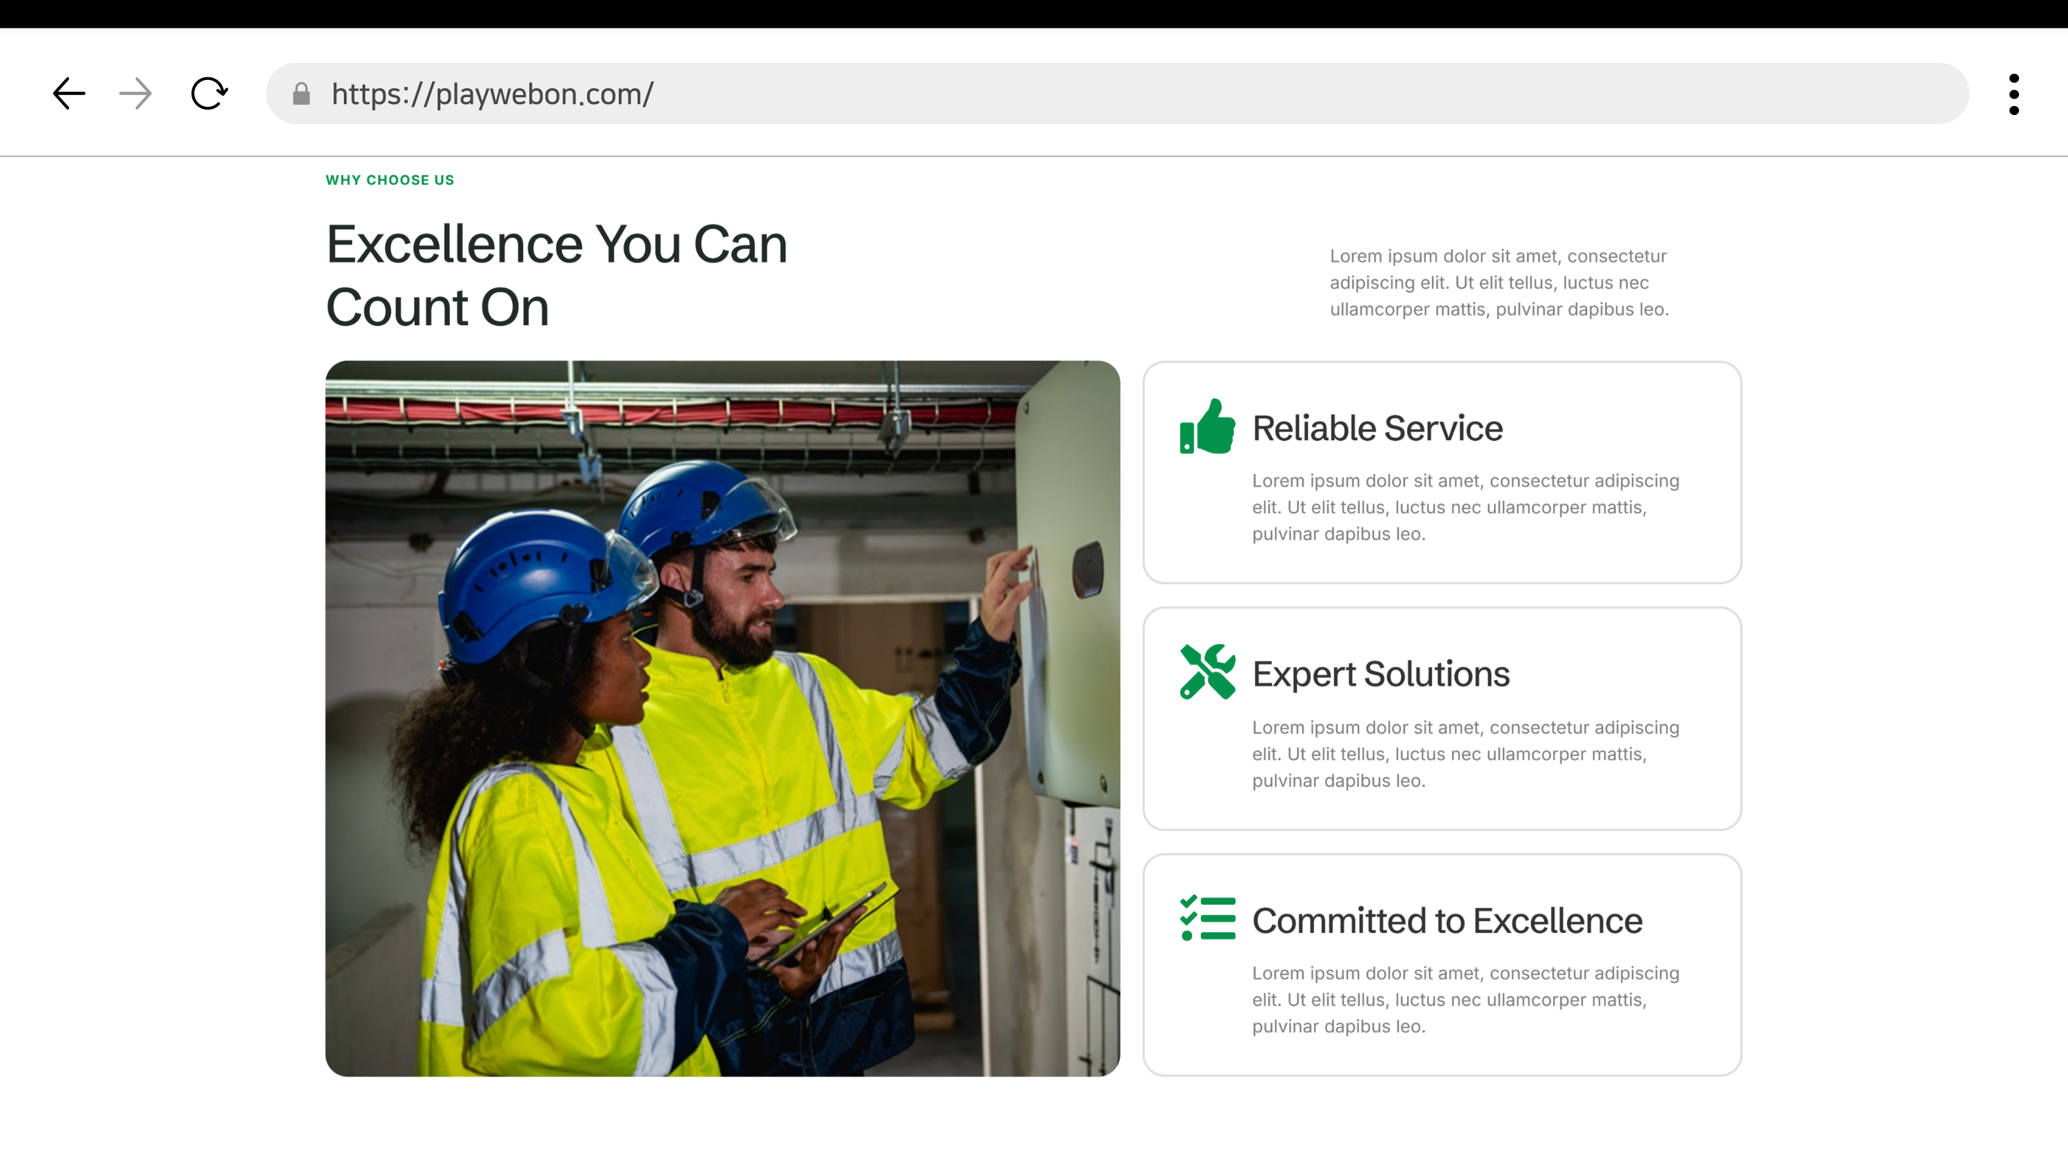Click the browser back arrow
Screen dimensions: 2068x1163
pyautogui.click(x=69, y=94)
